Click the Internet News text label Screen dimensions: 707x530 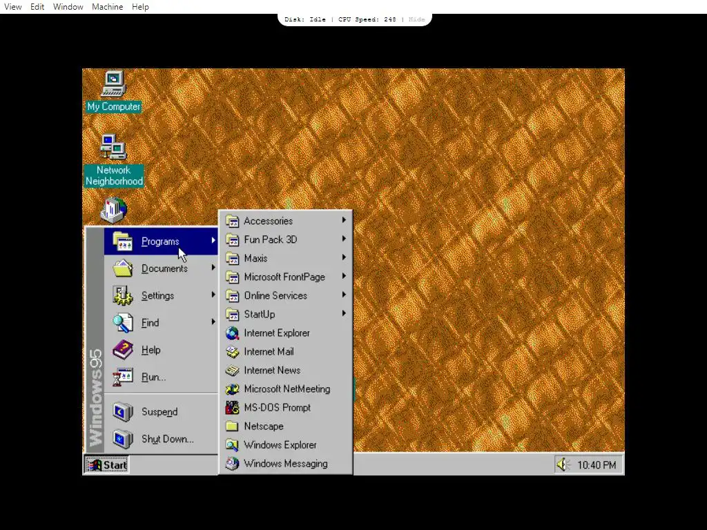pyautogui.click(x=272, y=371)
